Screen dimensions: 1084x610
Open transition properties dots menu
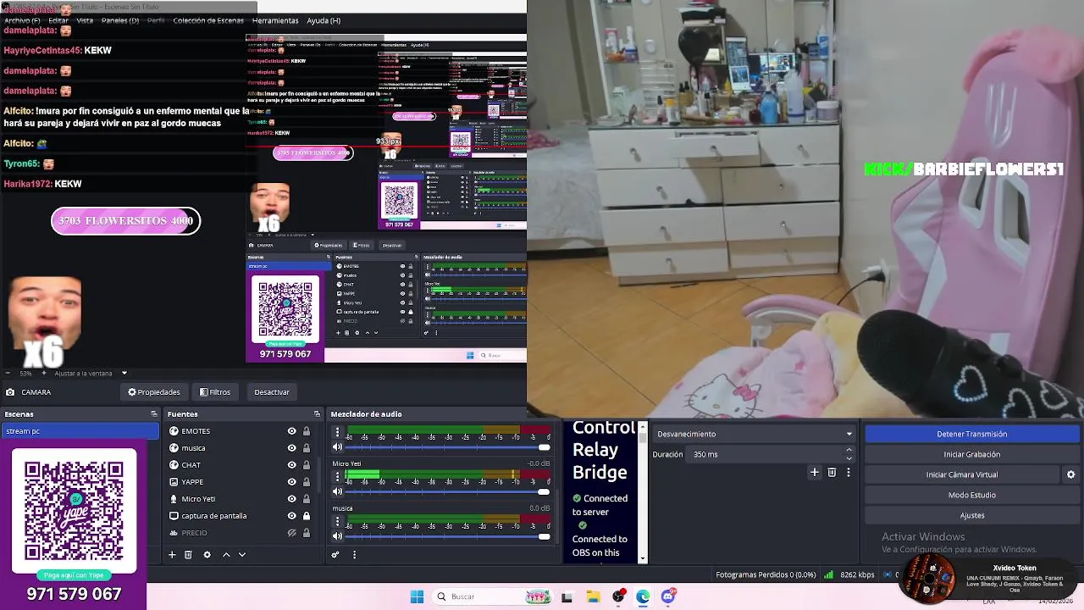(848, 473)
